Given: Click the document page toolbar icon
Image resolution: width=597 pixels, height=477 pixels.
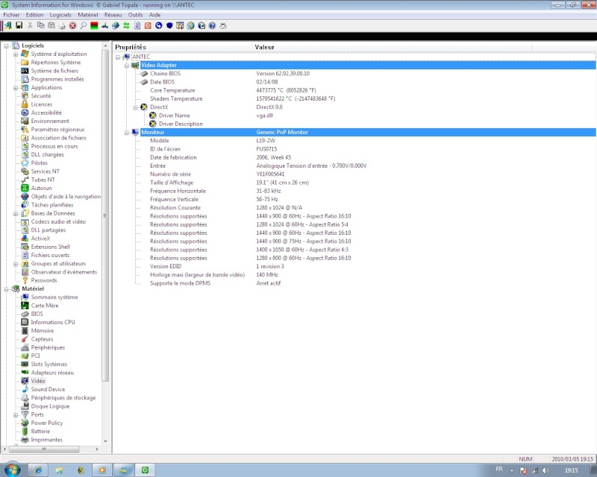Looking at the screenshot, I should (x=137, y=25).
